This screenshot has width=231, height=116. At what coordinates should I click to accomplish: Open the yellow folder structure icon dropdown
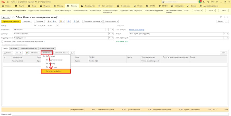click(x=62, y=22)
